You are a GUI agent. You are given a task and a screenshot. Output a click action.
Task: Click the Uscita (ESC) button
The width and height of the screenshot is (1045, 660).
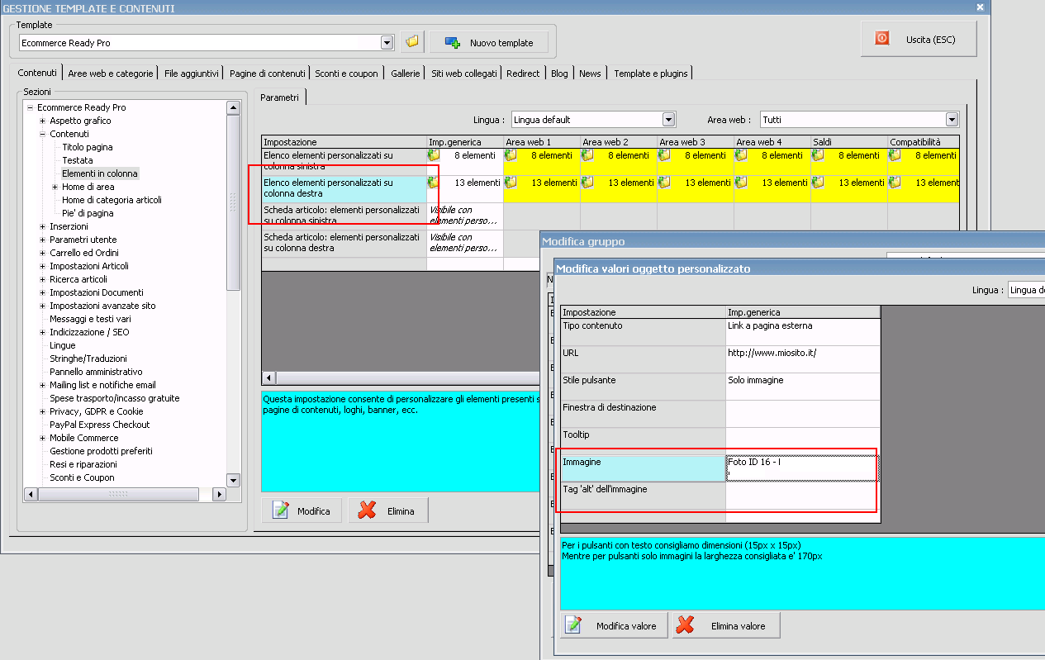click(919, 39)
